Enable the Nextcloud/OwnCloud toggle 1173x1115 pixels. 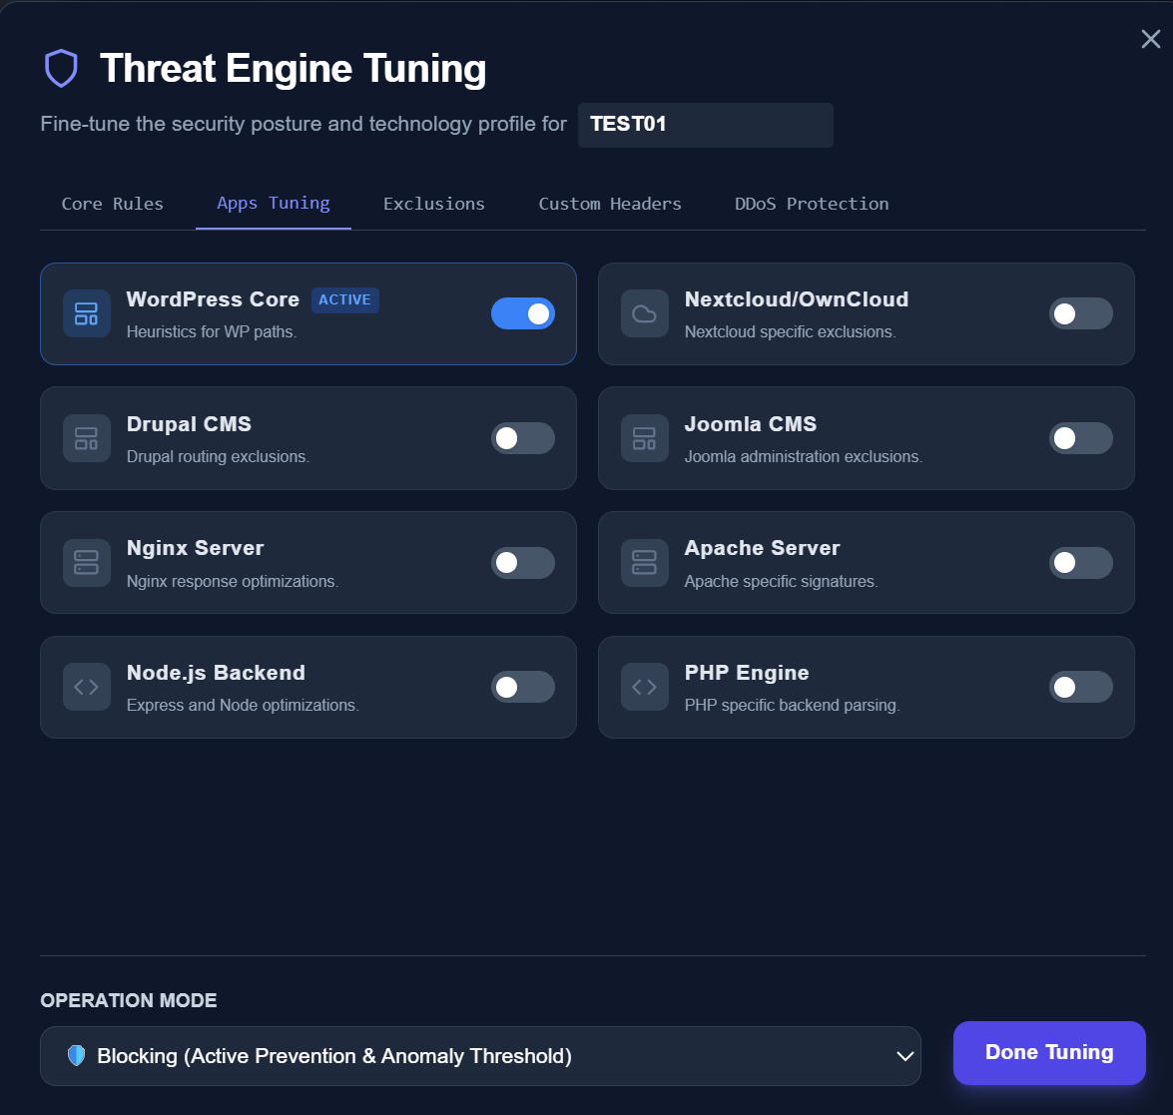[1080, 313]
